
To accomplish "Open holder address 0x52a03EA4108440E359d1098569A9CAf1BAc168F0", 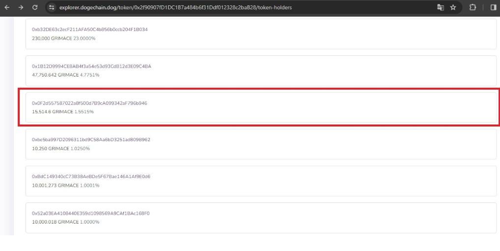I will coord(90,213).
